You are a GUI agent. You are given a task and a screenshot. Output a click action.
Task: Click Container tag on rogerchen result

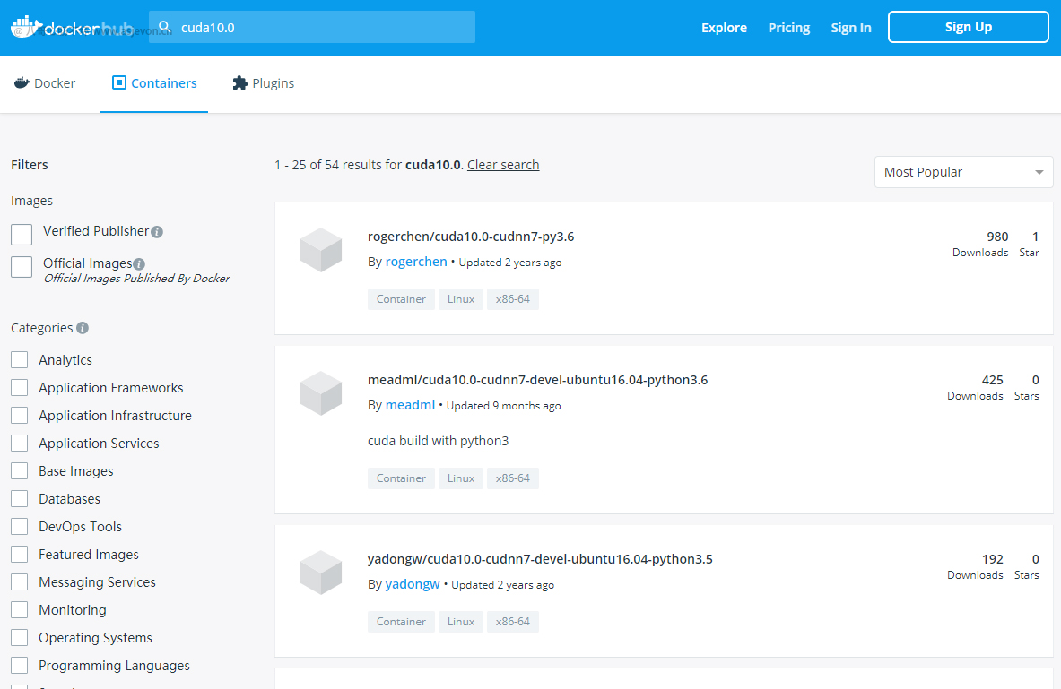coord(401,299)
